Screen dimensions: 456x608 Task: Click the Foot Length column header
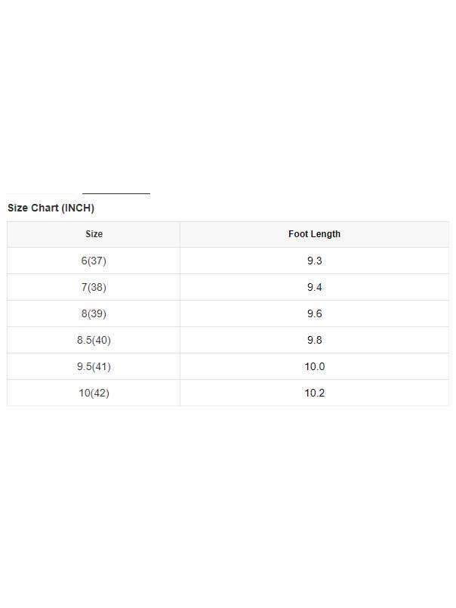(x=314, y=234)
